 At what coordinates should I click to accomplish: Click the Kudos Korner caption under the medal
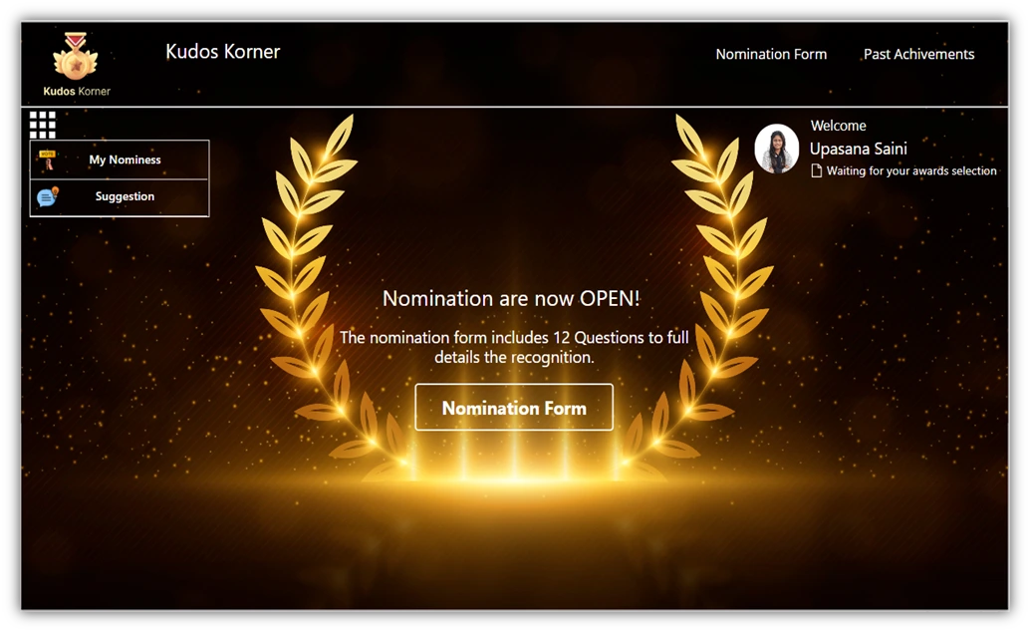coord(77,92)
